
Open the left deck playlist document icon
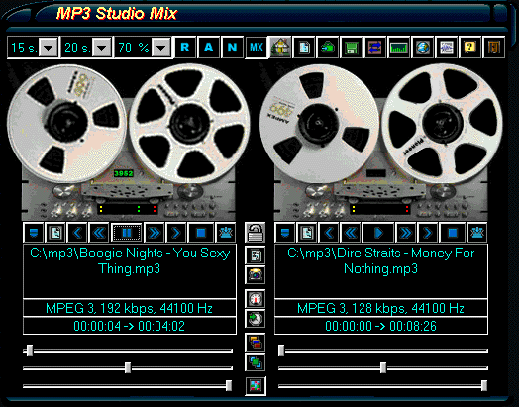pyautogui.click(x=55, y=233)
